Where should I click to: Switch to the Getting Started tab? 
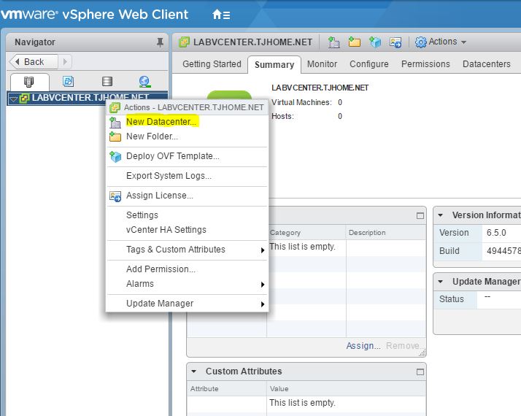[x=212, y=64]
